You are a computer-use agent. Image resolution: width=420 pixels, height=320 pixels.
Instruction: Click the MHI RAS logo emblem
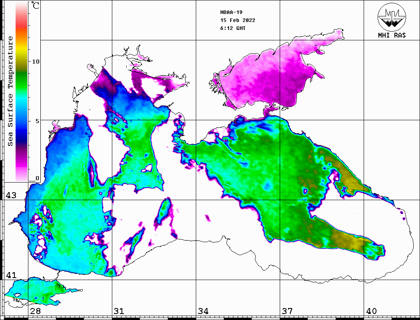(x=392, y=16)
